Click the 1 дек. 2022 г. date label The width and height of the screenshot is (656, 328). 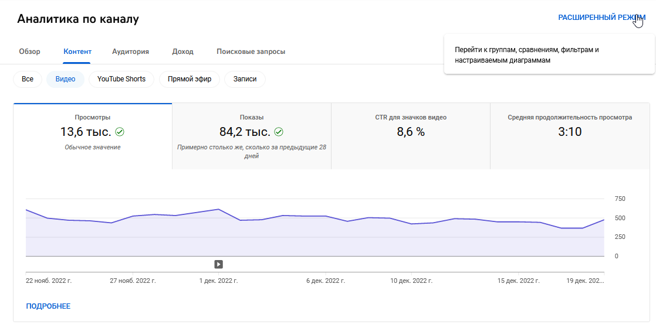[x=218, y=281]
